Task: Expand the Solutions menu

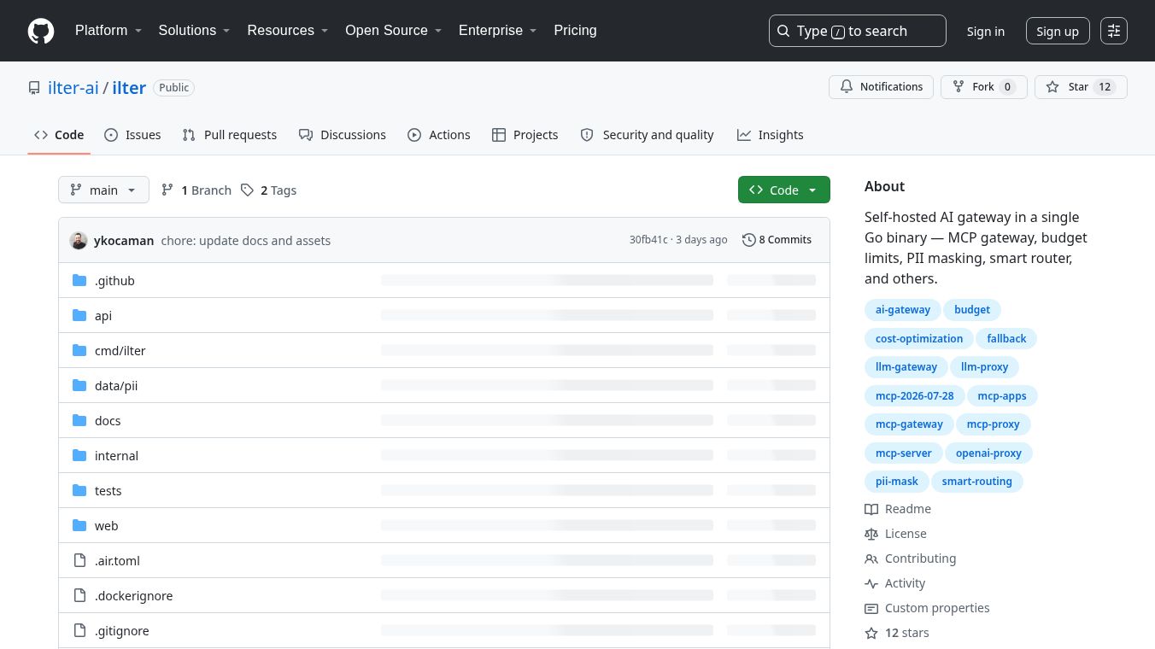Action: point(195,31)
